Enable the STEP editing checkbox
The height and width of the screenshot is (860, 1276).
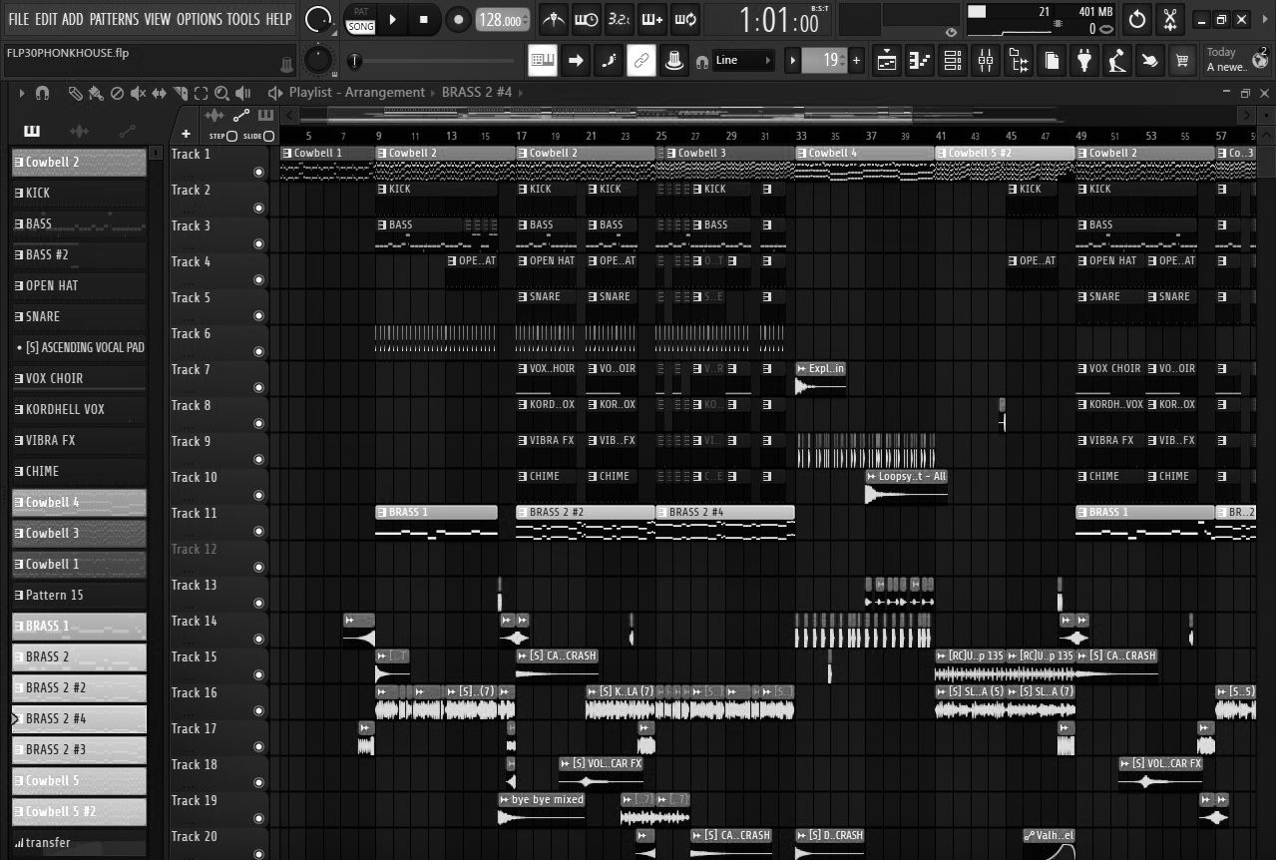tap(231, 136)
